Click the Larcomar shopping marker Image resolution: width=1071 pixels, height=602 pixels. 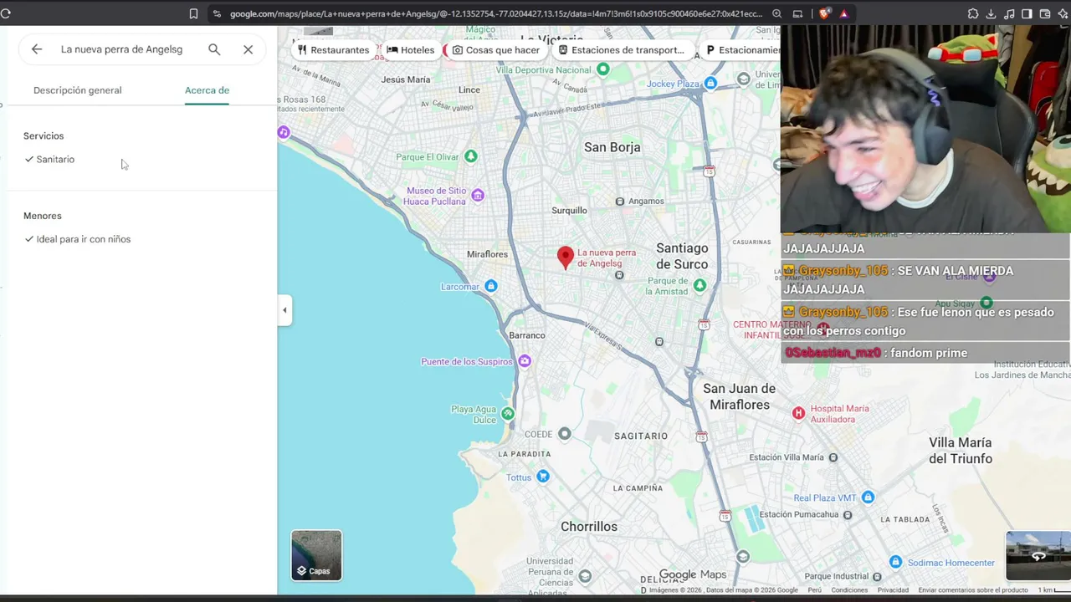click(491, 287)
